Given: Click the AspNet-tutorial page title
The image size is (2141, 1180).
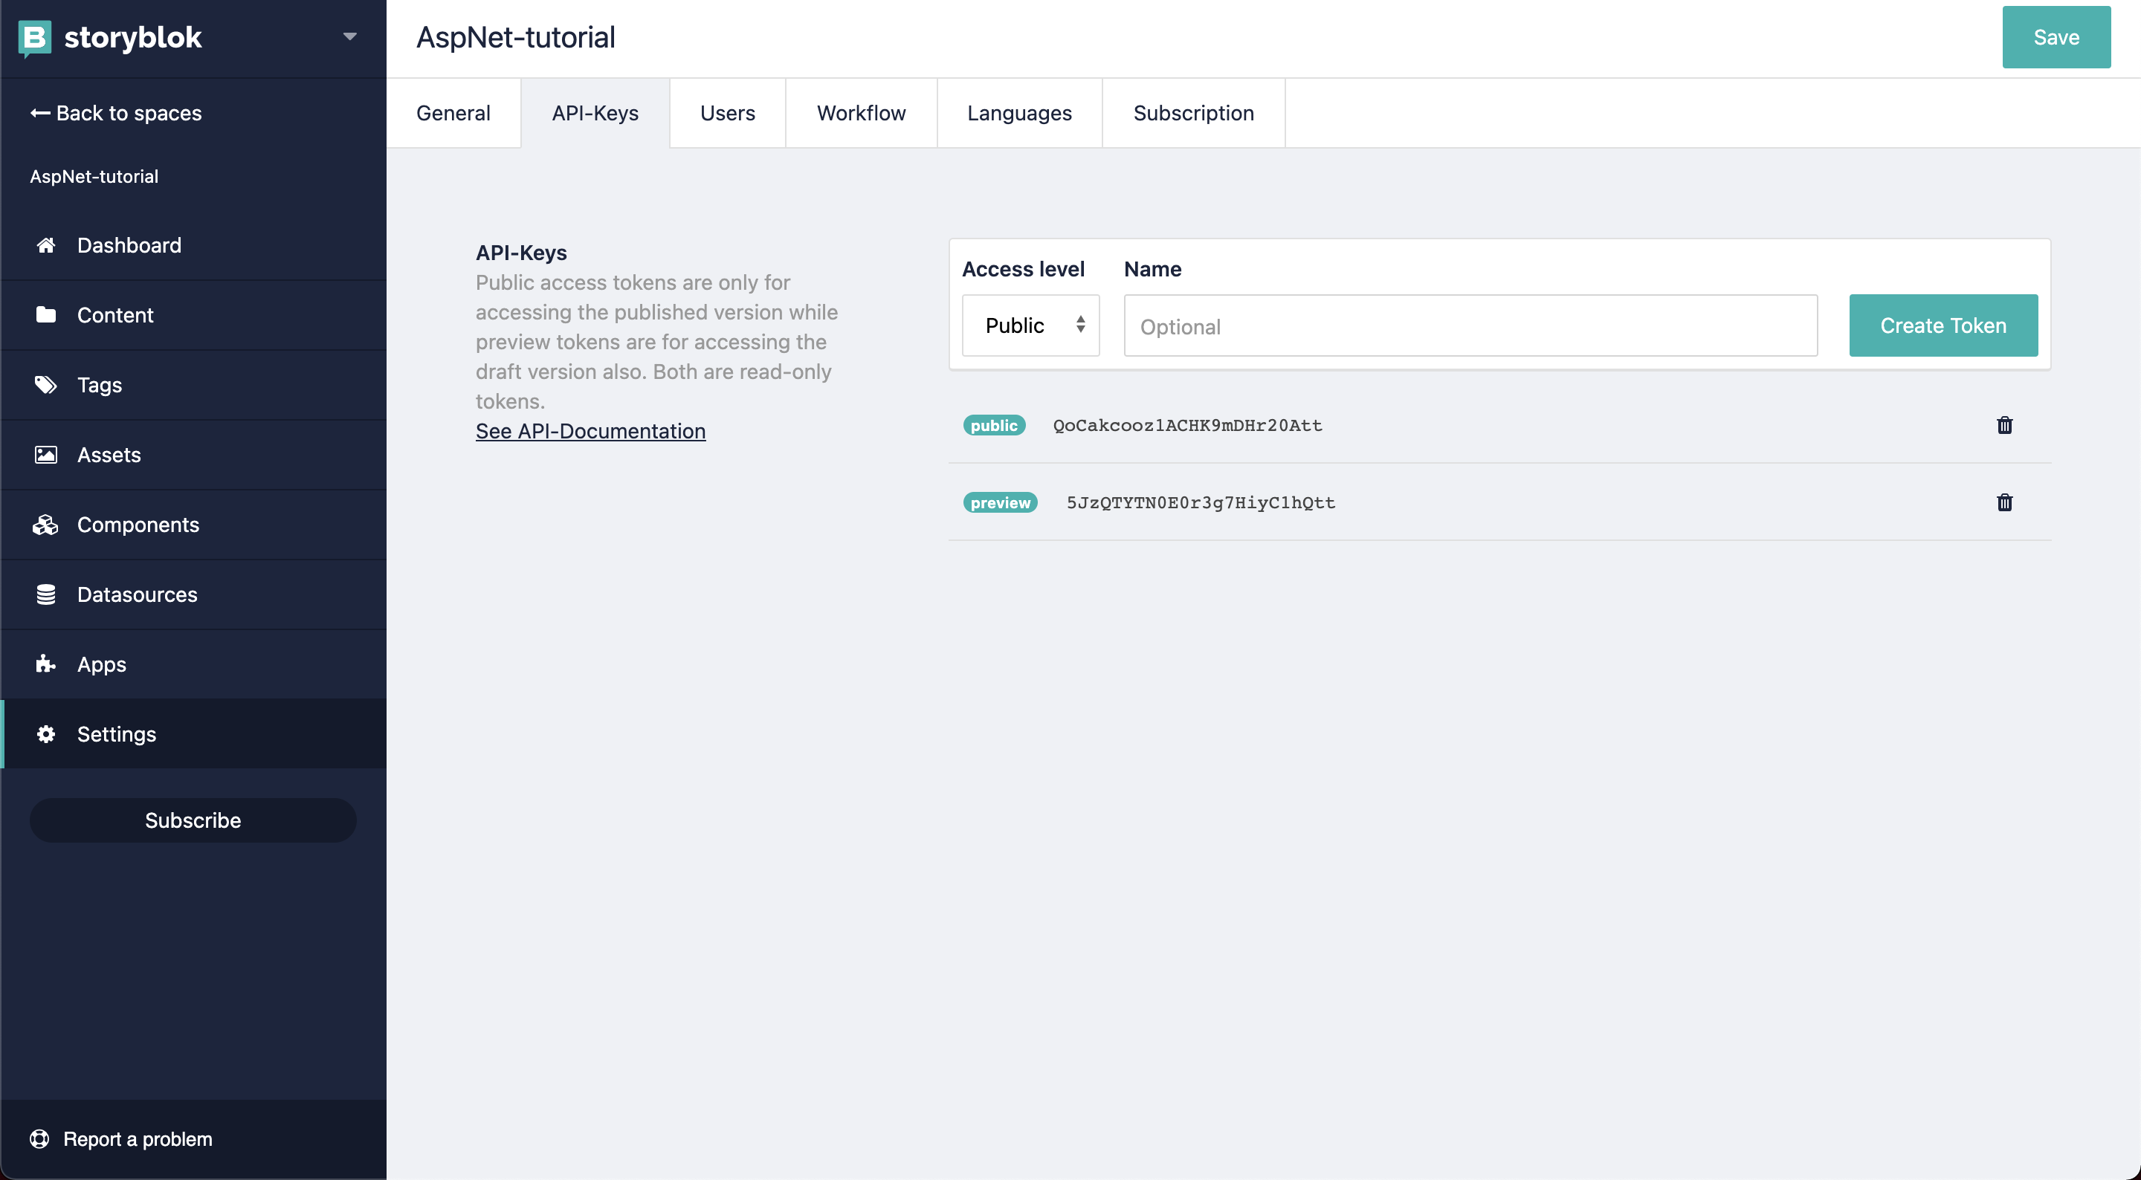Looking at the screenshot, I should click(x=515, y=37).
